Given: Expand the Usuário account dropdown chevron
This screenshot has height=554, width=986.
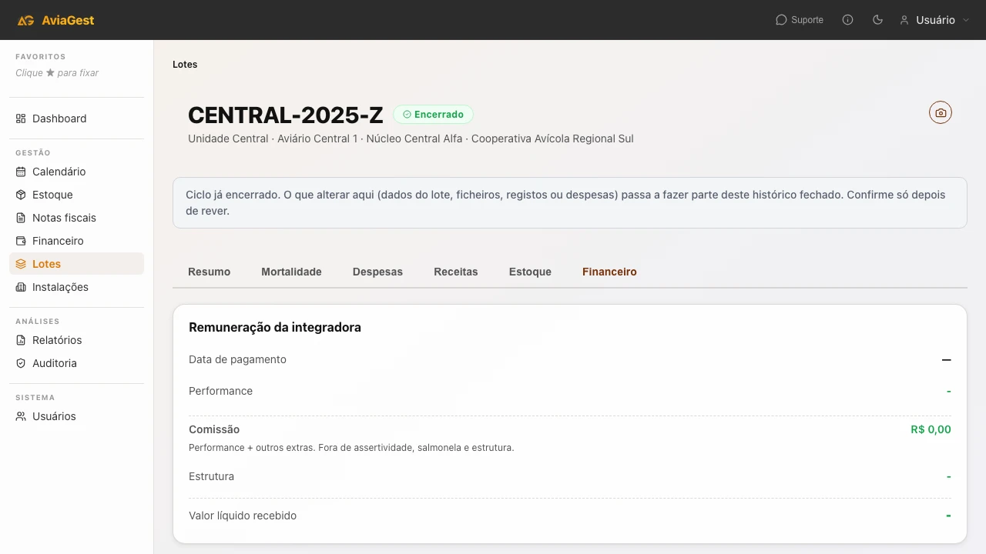Looking at the screenshot, I should (x=966, y=20).
